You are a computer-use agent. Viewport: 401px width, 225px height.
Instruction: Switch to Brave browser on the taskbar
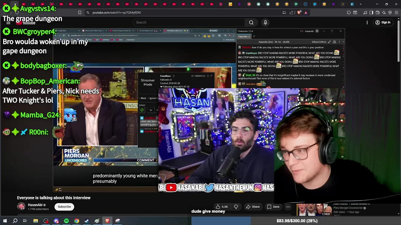point(107,221)
